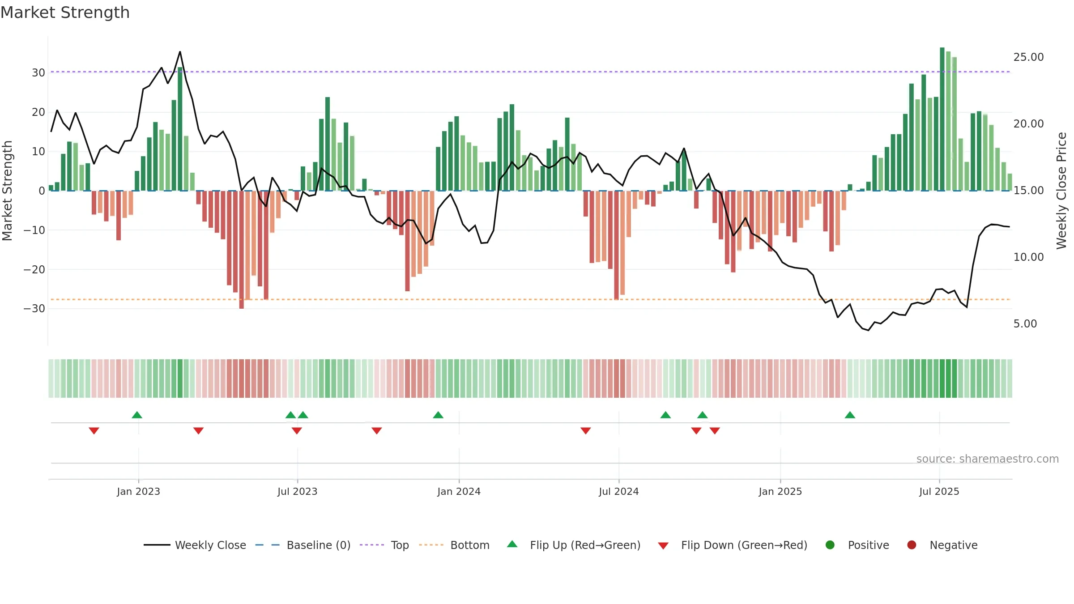Screen dimensions: 1074x604
Task: Click the Jul 2025 x-axis label
Action: pyautogui.click(x=939, y=491)
